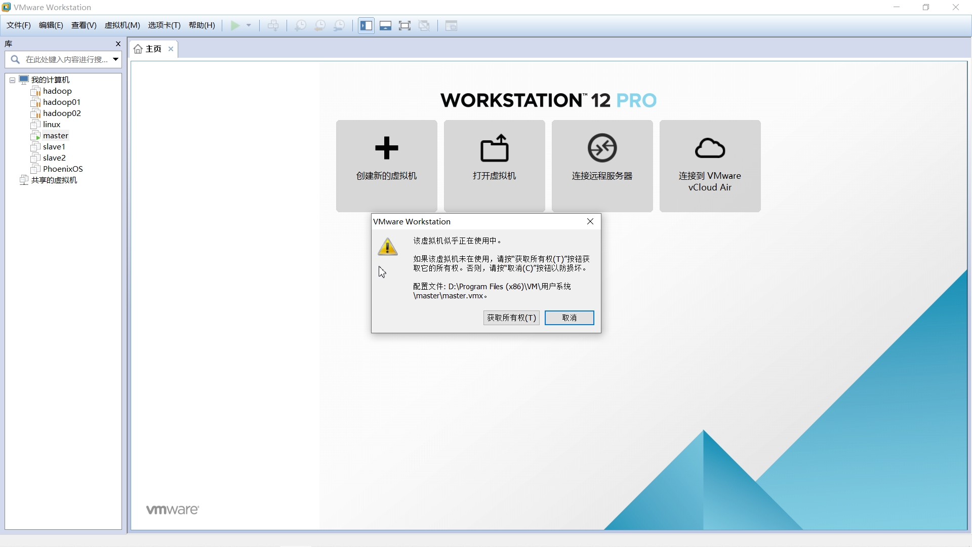This screenshot has height=547, width=972.
Task: Toggle the thumbnail bar view icon
Action: click(x=385, y=25)
